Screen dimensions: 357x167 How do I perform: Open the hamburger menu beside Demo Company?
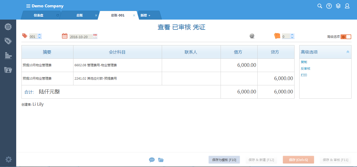click(28, 6)
